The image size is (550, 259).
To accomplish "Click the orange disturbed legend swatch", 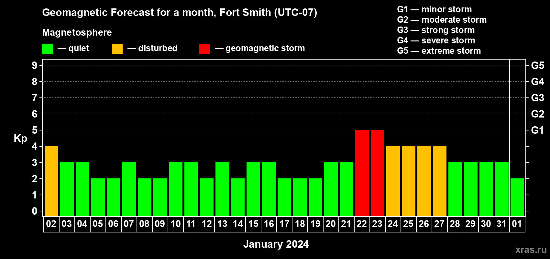I will tap(117, 49).
